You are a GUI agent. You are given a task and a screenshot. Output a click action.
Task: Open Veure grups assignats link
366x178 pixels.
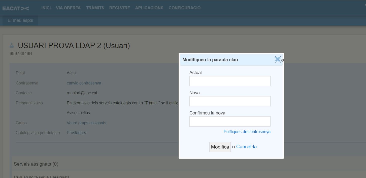point(86,123)
